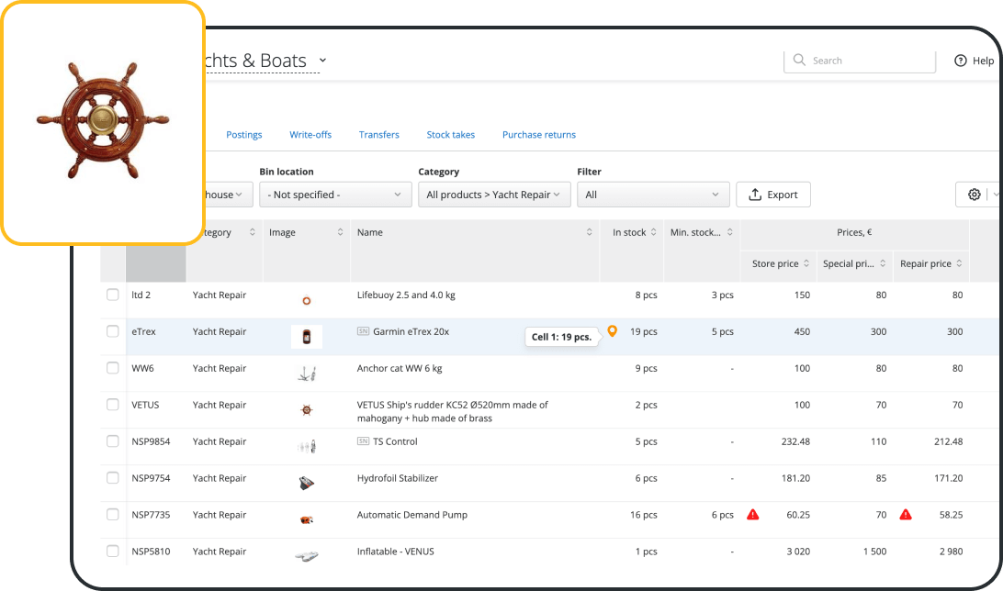Open the Bin location dropdown
The width and height of the screenshot is (1003, 591).
(x=335, y=195)
